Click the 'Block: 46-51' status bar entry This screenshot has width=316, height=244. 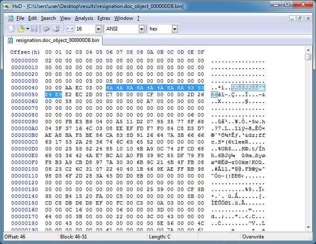[73, 236]
